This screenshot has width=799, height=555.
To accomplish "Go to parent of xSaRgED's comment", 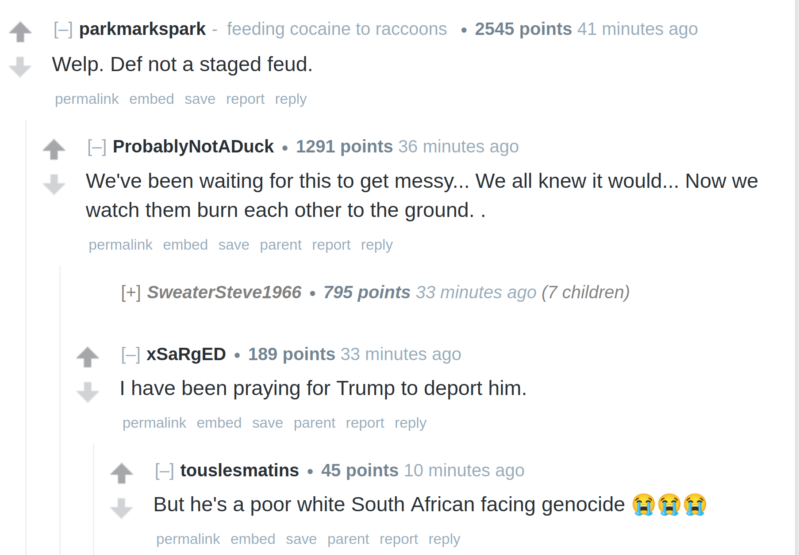I will point(315,423).
